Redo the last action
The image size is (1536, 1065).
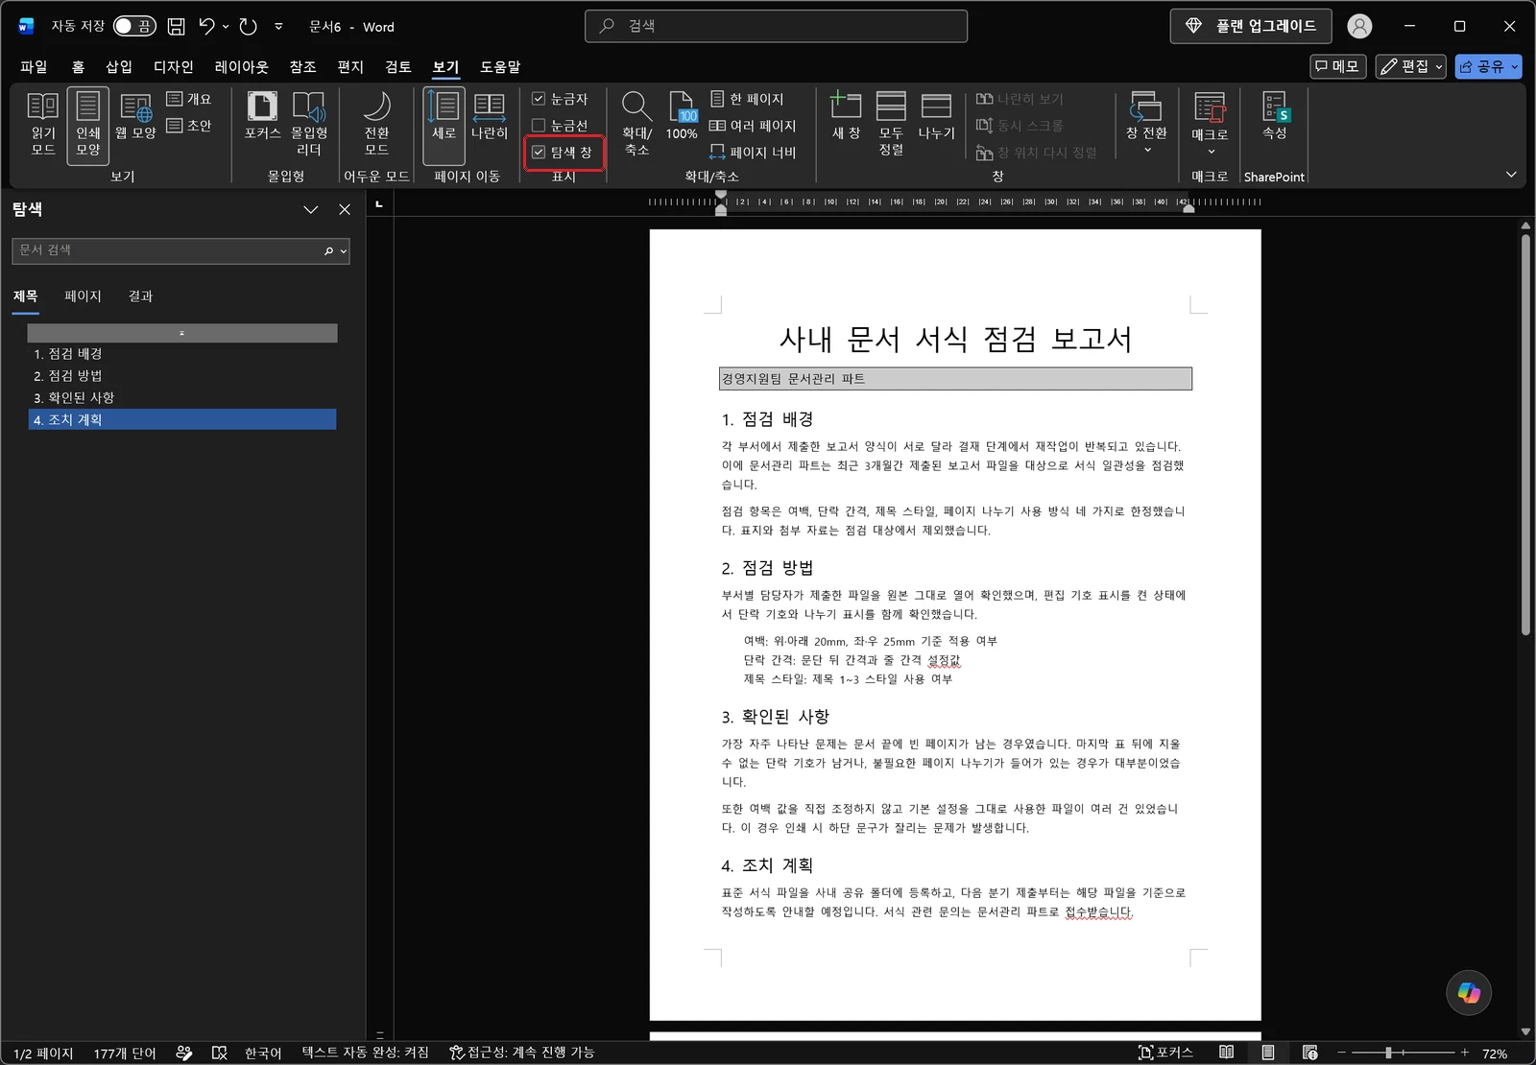pos(249,27)
